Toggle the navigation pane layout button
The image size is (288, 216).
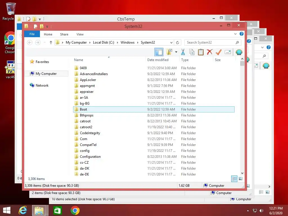pyautogui.click(x=159, y=52)
